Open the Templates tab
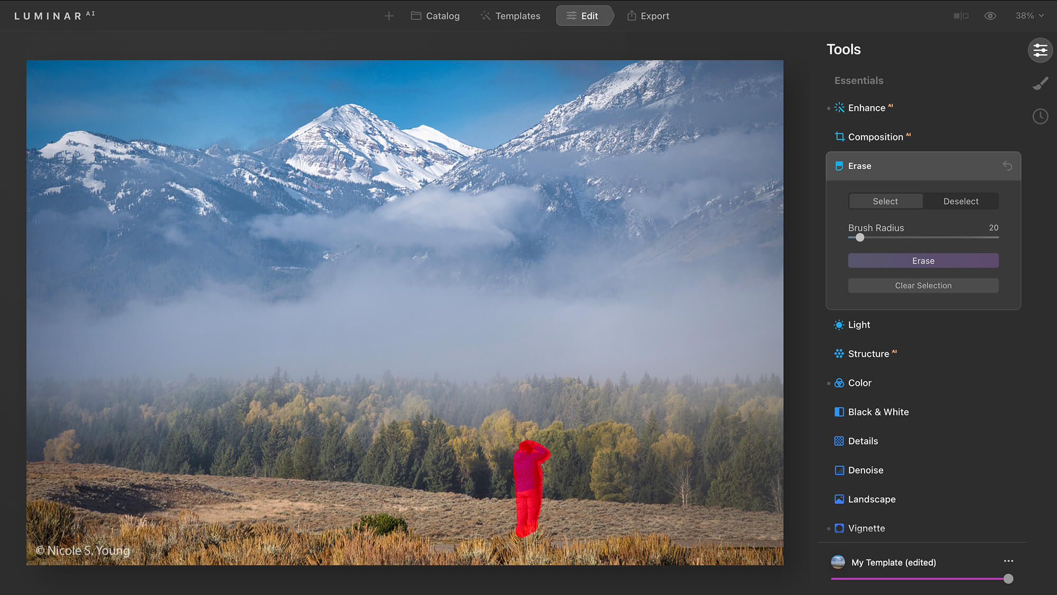 click(510, 16)
